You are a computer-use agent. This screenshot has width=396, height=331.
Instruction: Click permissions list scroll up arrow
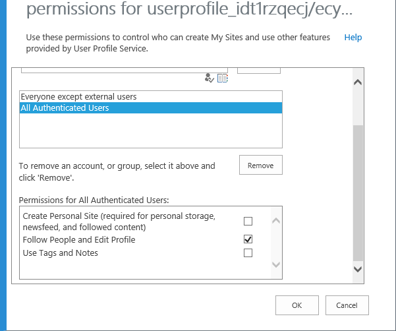pos(276,221)
